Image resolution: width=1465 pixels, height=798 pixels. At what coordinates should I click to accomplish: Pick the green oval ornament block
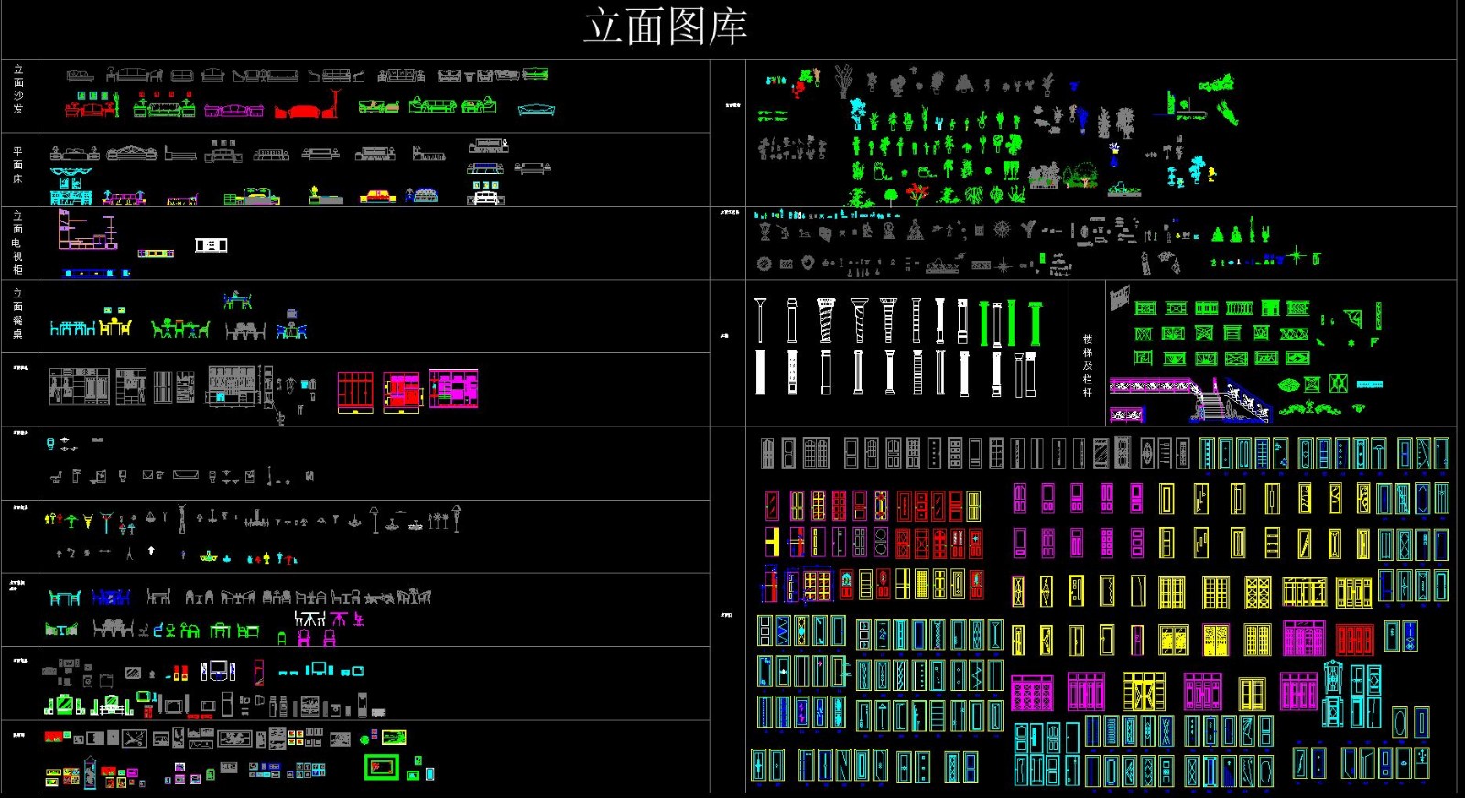click(x=1288, y=385)
